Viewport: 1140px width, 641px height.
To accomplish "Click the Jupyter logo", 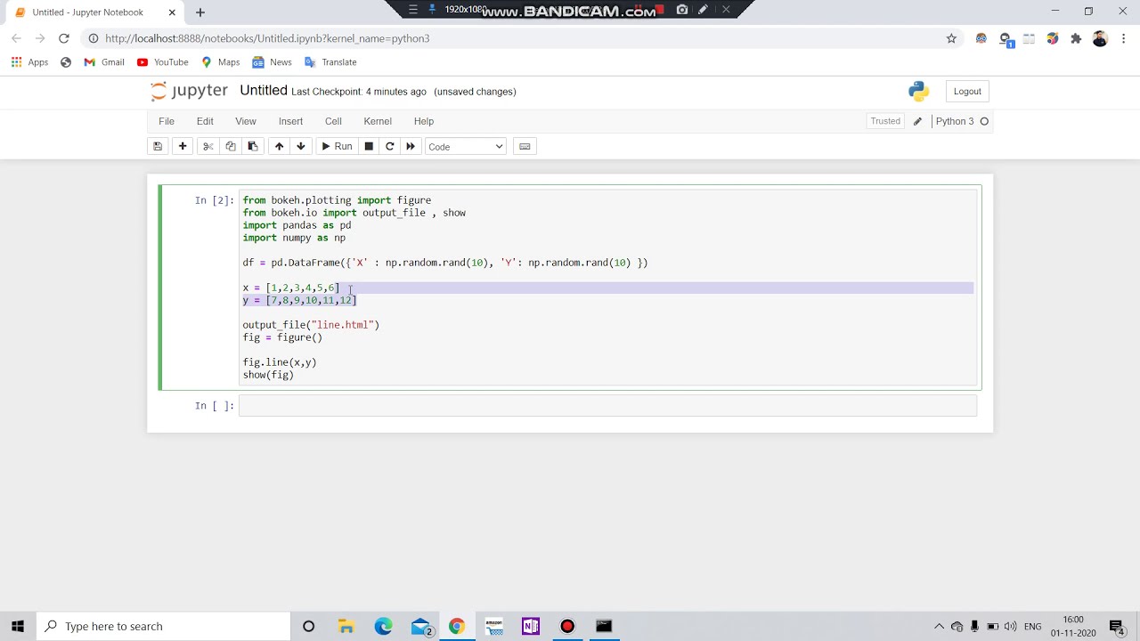I will tap(189, 91).
